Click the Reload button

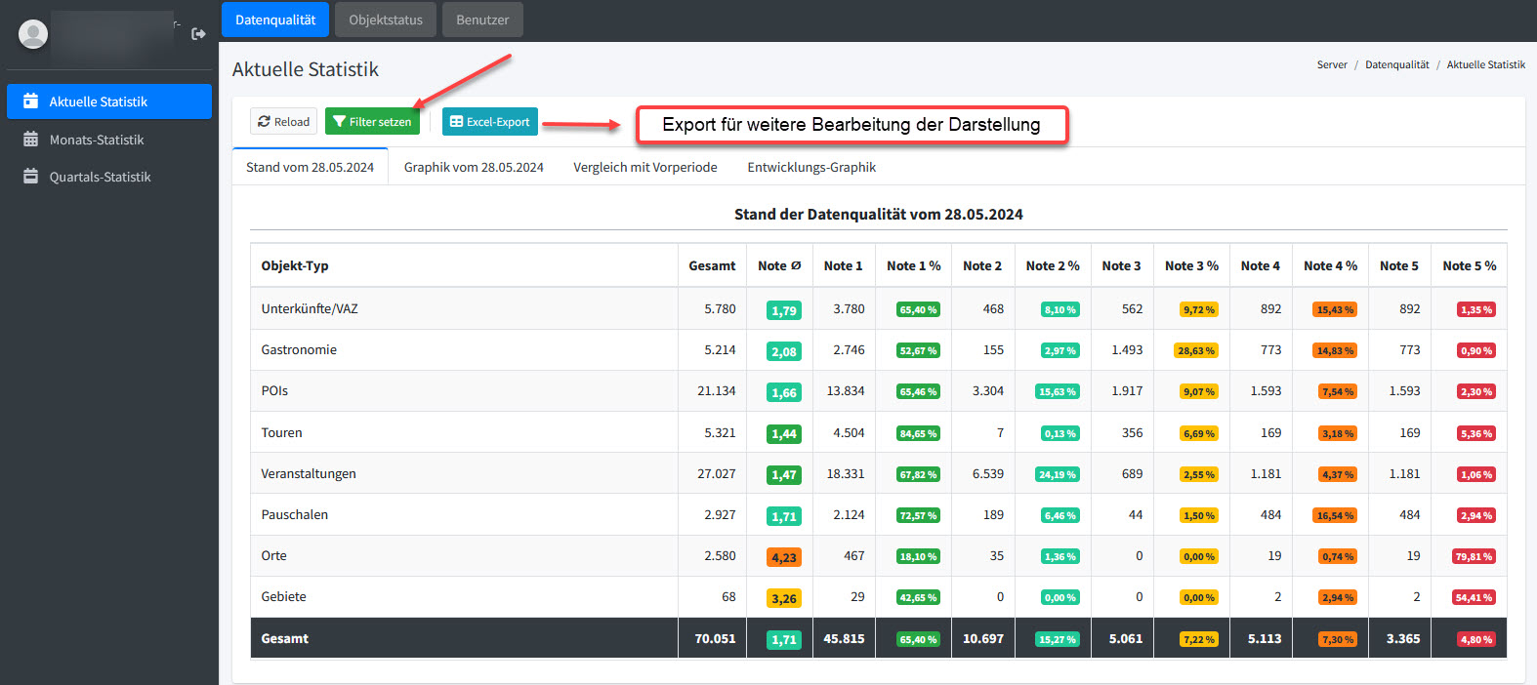click(283, 122)
